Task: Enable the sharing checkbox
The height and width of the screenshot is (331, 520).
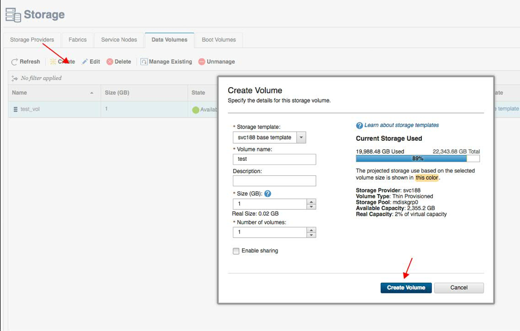Action: [236, 251]
